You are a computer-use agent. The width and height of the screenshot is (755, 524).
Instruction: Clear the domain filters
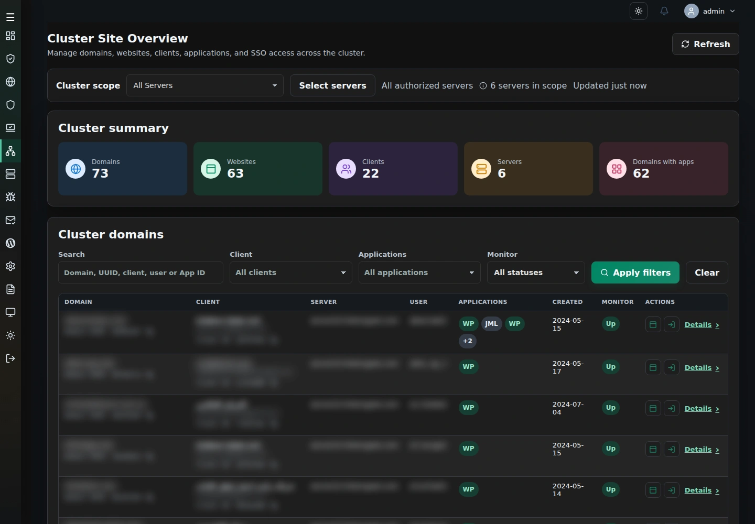click(x=707, y=272)
